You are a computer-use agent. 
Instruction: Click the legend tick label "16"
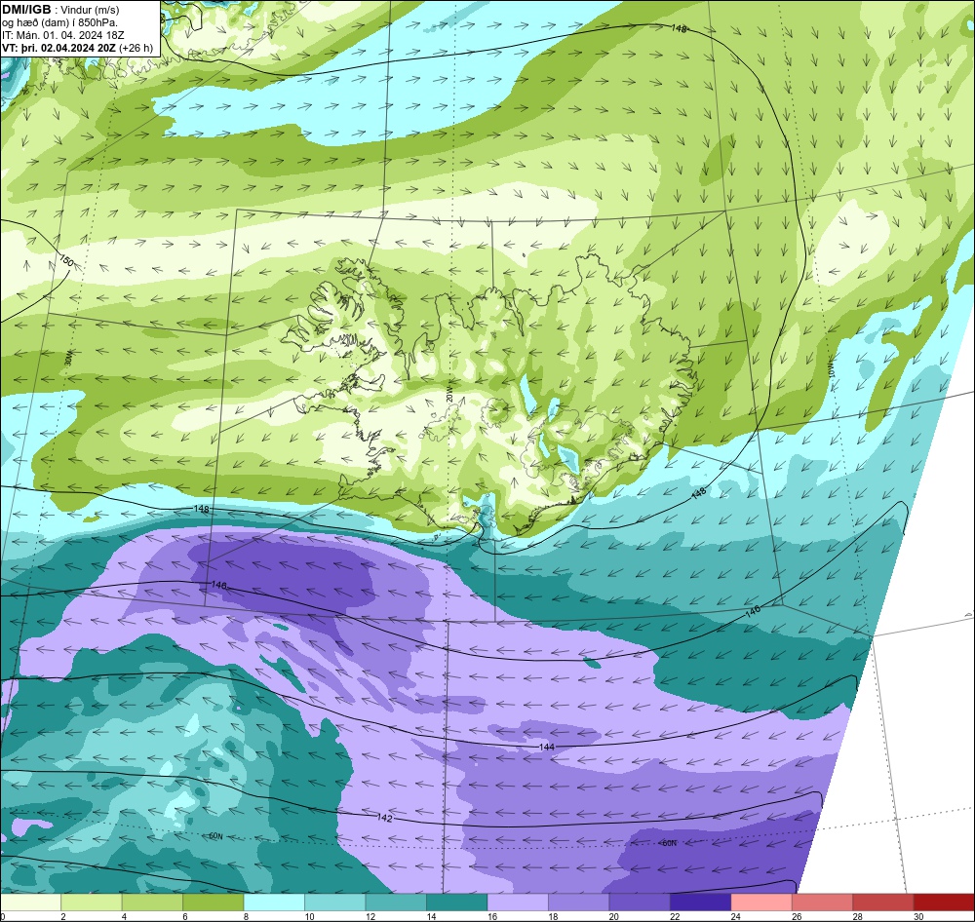(x=491, y=916)
